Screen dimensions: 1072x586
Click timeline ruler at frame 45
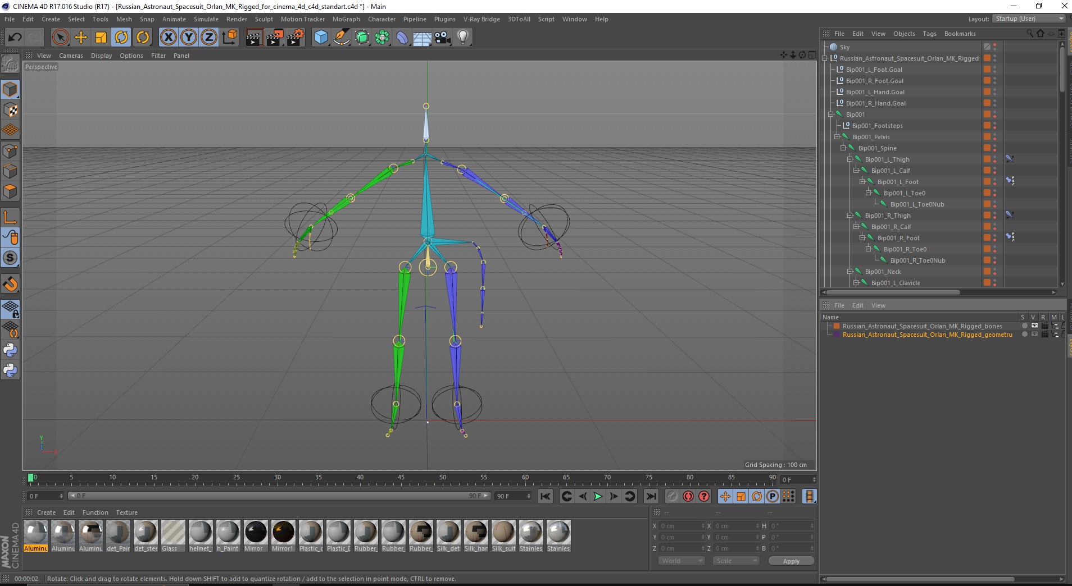click(401, 479)
